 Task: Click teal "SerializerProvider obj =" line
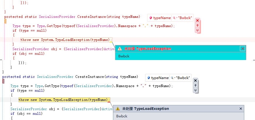coord(62,109)
